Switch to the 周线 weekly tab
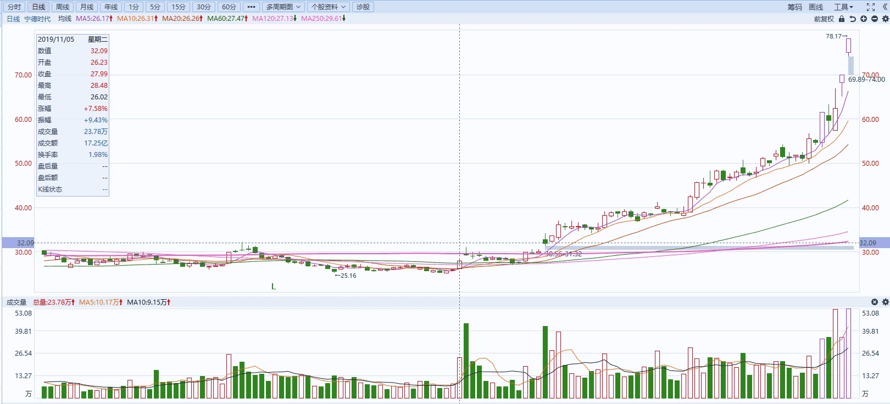The width and height of the screenshot is (890, 404). tap(63, 7)
